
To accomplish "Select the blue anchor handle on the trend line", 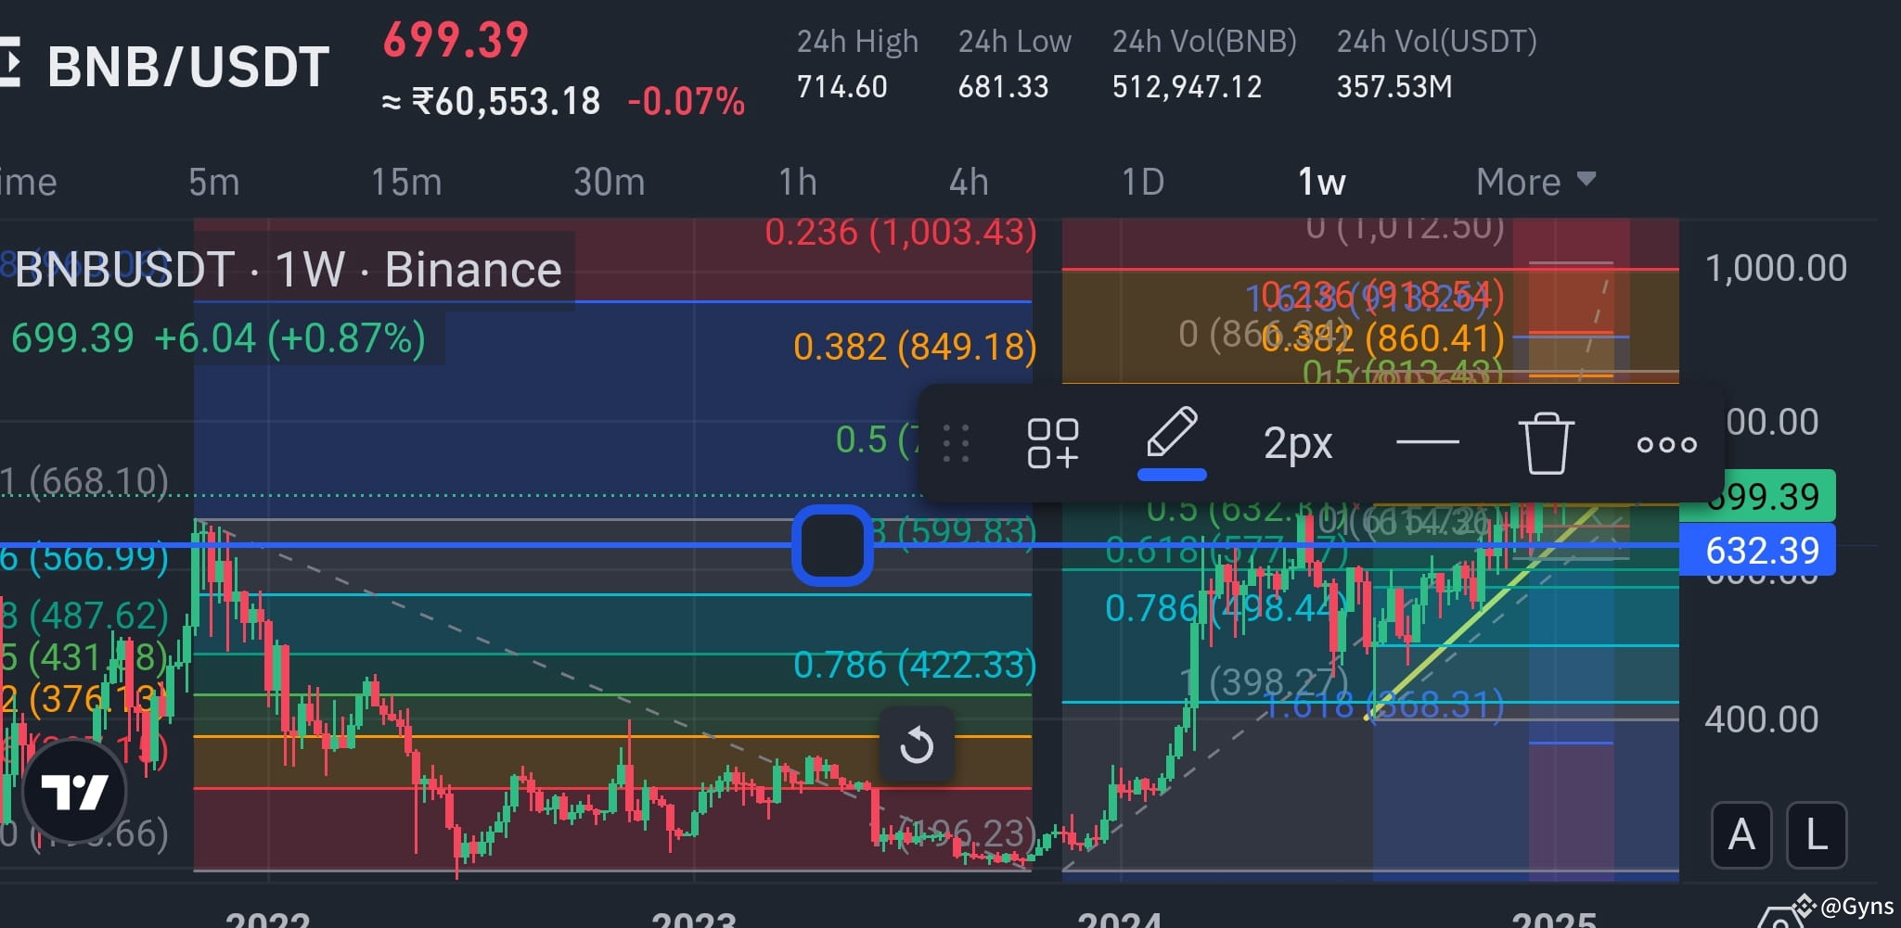I will click(x=832, y=545).
